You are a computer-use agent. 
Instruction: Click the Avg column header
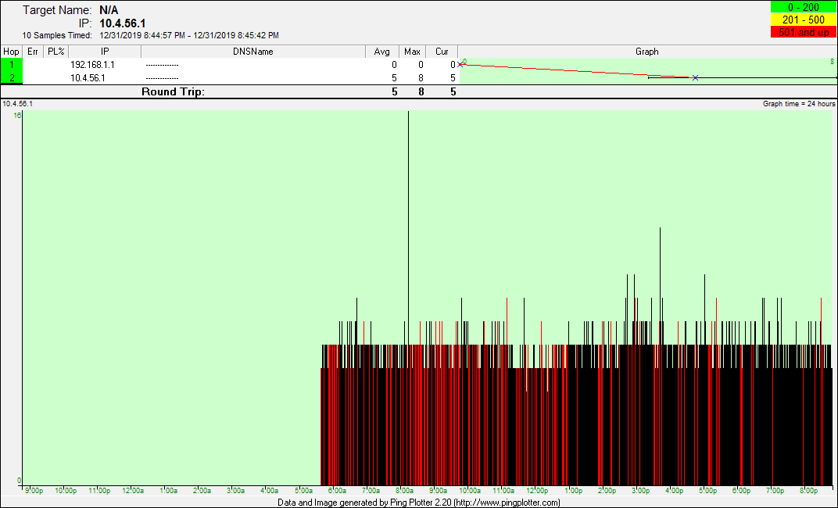(382, 52)
